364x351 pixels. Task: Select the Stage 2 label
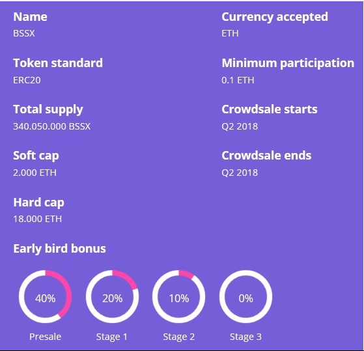pyautogui.click(x=179, y=337)
